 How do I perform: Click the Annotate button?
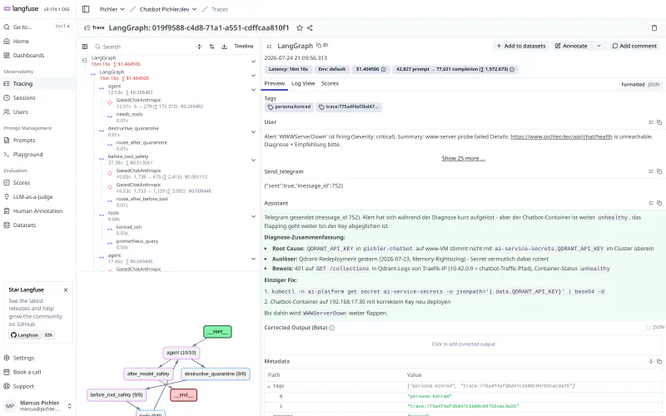pos(571,46)
